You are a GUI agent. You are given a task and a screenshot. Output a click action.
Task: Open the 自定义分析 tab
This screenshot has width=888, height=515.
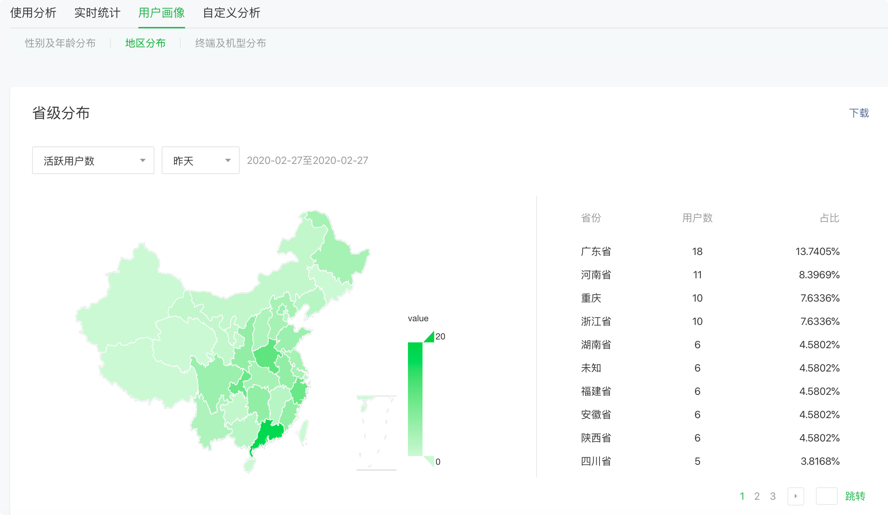pos(231,13)
